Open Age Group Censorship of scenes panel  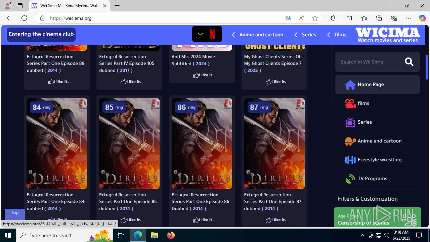click(x=378, y=218)
